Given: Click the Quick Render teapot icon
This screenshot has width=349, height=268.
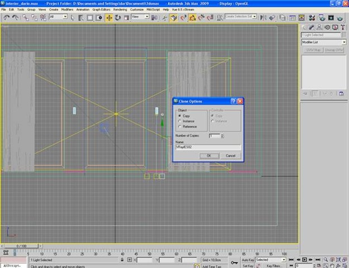Looking at the screenshot, I should [340, 18].
